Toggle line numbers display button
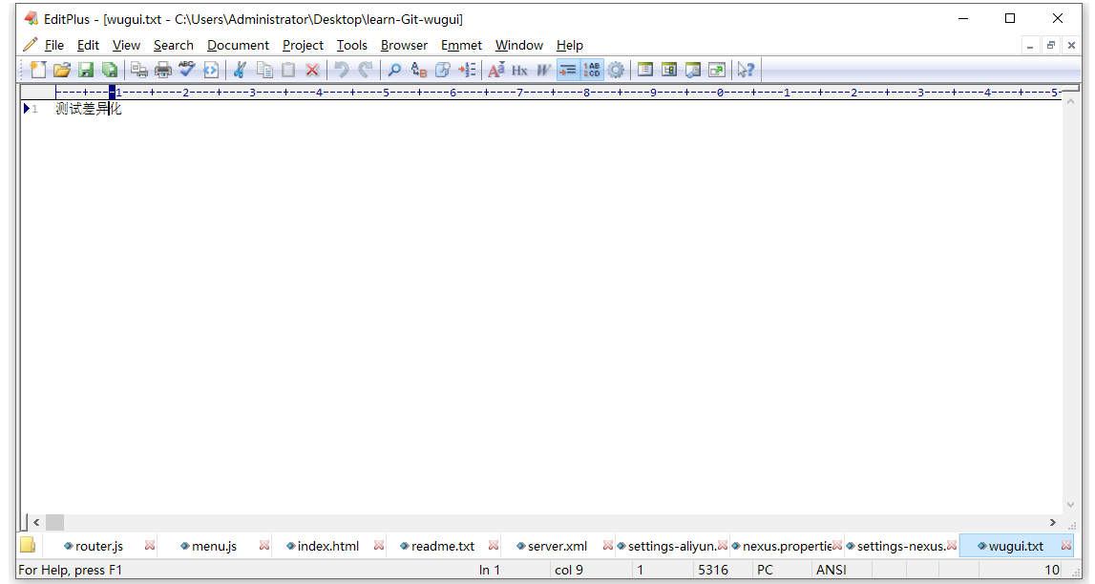The image size is (1095, 584). tap(592, 70)
